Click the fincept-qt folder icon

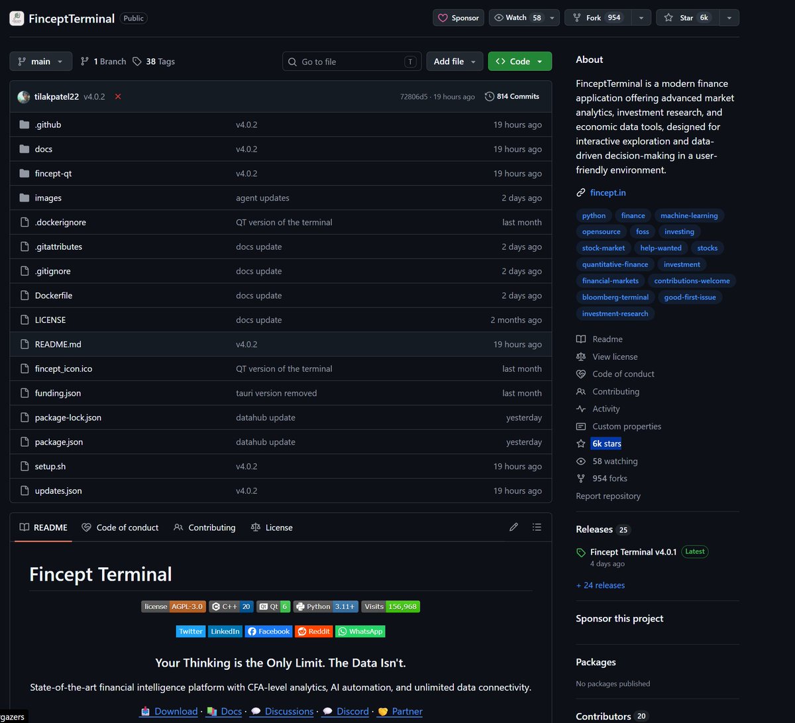[25, 174]
